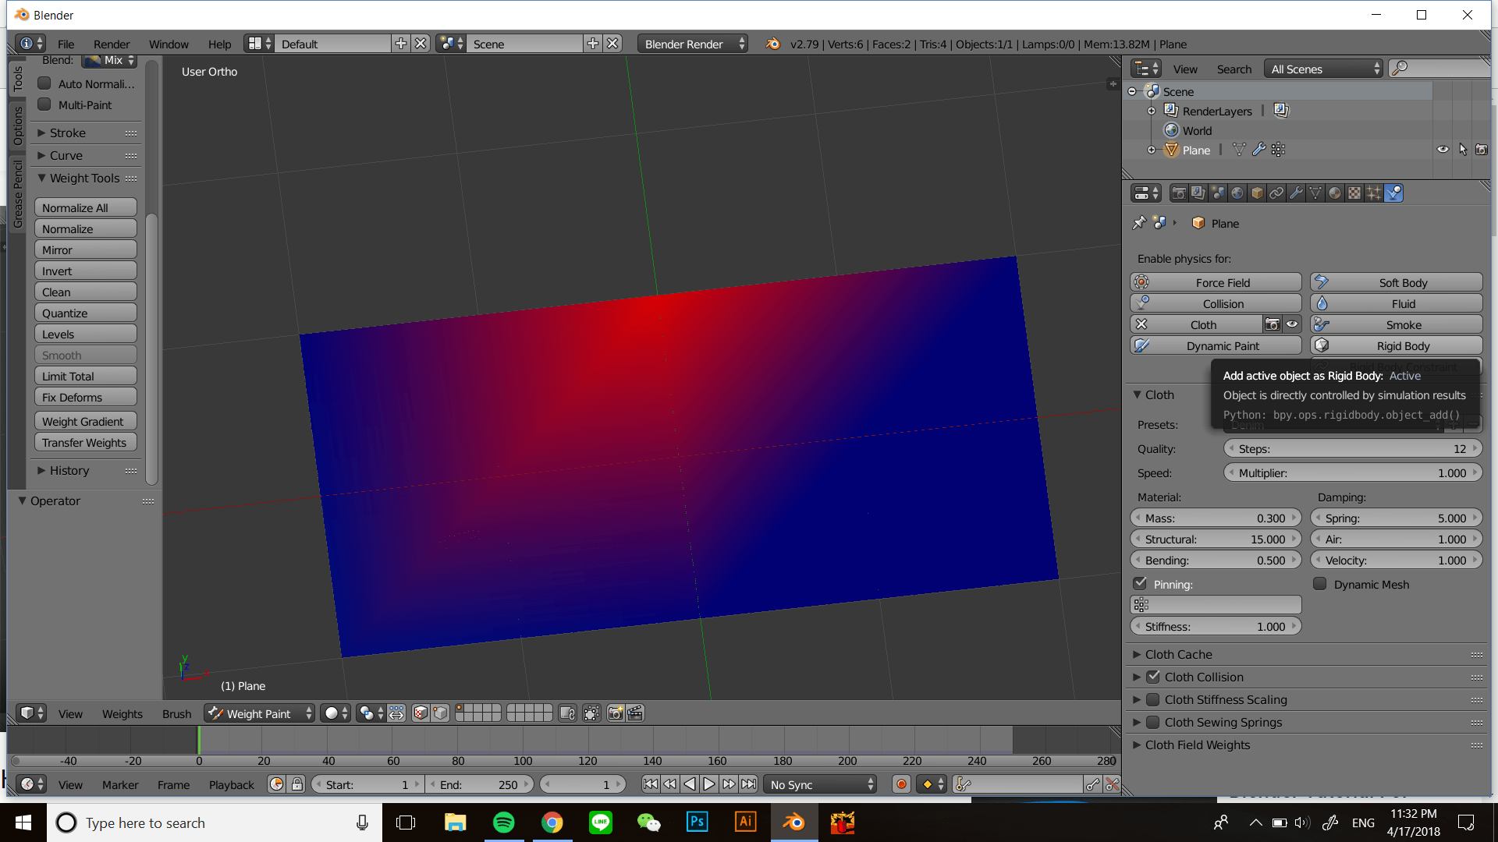Click the Normalize All weight tool button
1498x842 pixels.
[85, 207]
